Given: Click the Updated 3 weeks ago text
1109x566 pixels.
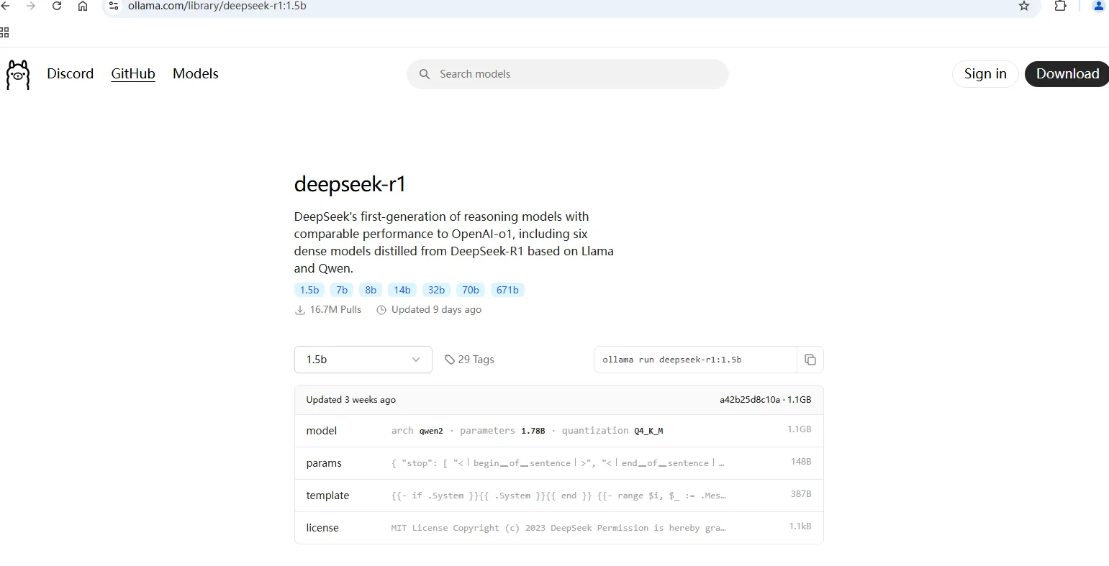Looking at the screenshot, I should (x=351, y=400).
